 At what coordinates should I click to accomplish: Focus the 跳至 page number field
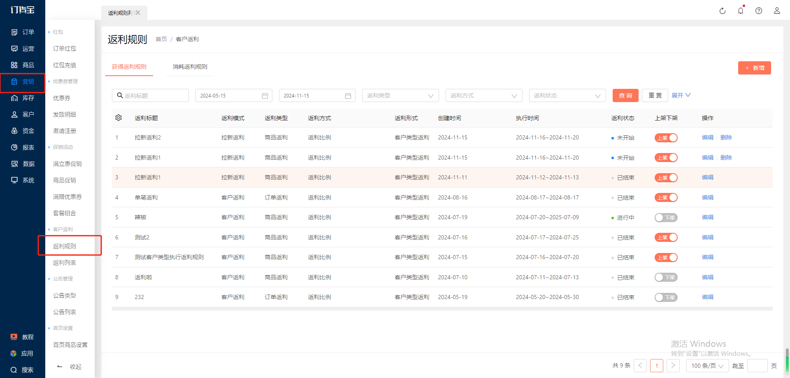point(757,366)
